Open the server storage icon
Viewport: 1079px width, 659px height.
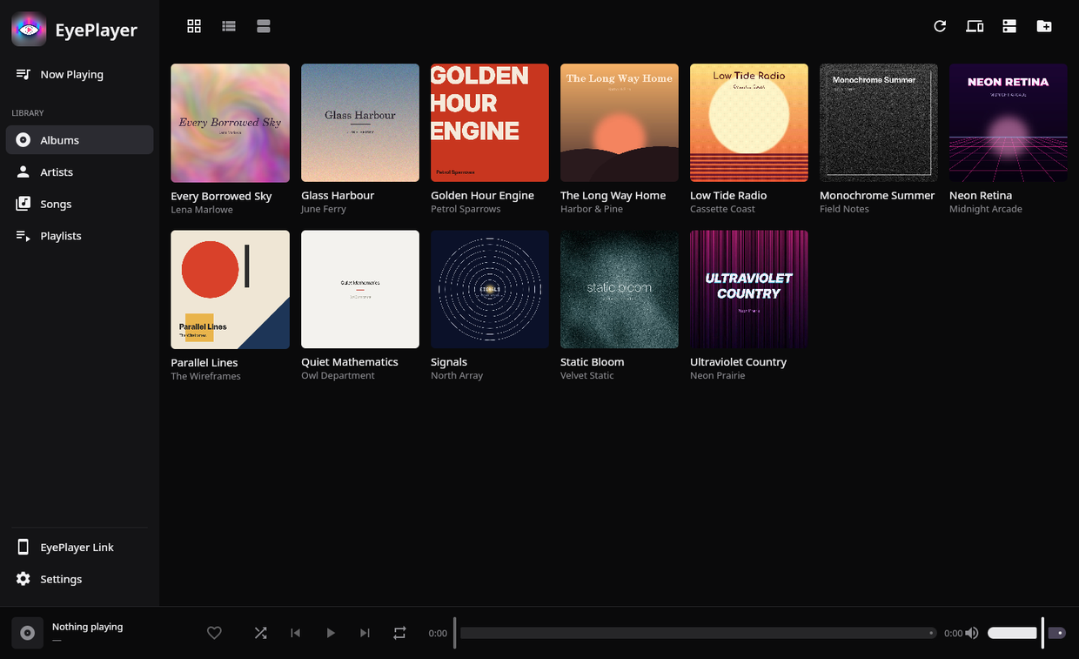pyautogui.click(x=1009, y=26)
